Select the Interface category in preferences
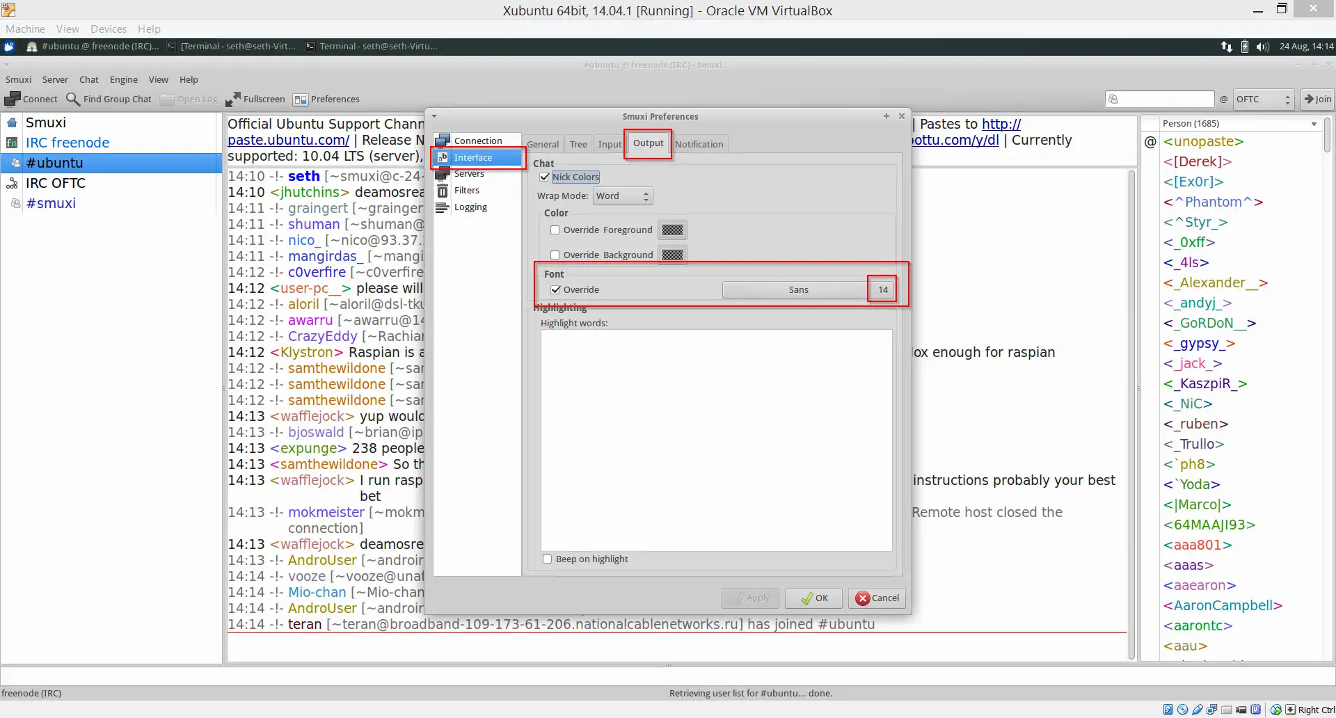Image resolution: width=1336 pixels, height=718 pixels. (477, 157)
